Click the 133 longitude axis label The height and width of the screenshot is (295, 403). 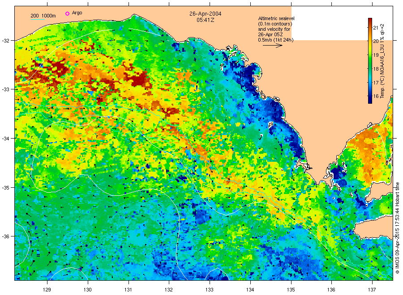coord(210,290)
